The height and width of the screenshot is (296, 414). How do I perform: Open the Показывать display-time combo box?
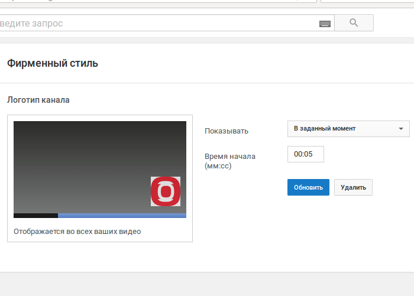[x=348, y=128]
